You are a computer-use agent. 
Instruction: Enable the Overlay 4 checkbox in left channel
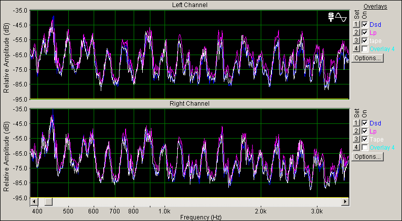[365, 49]
